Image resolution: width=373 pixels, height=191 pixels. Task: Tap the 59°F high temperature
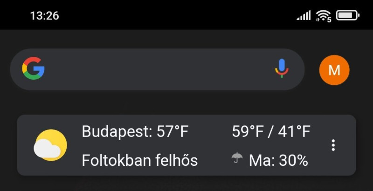248,131
